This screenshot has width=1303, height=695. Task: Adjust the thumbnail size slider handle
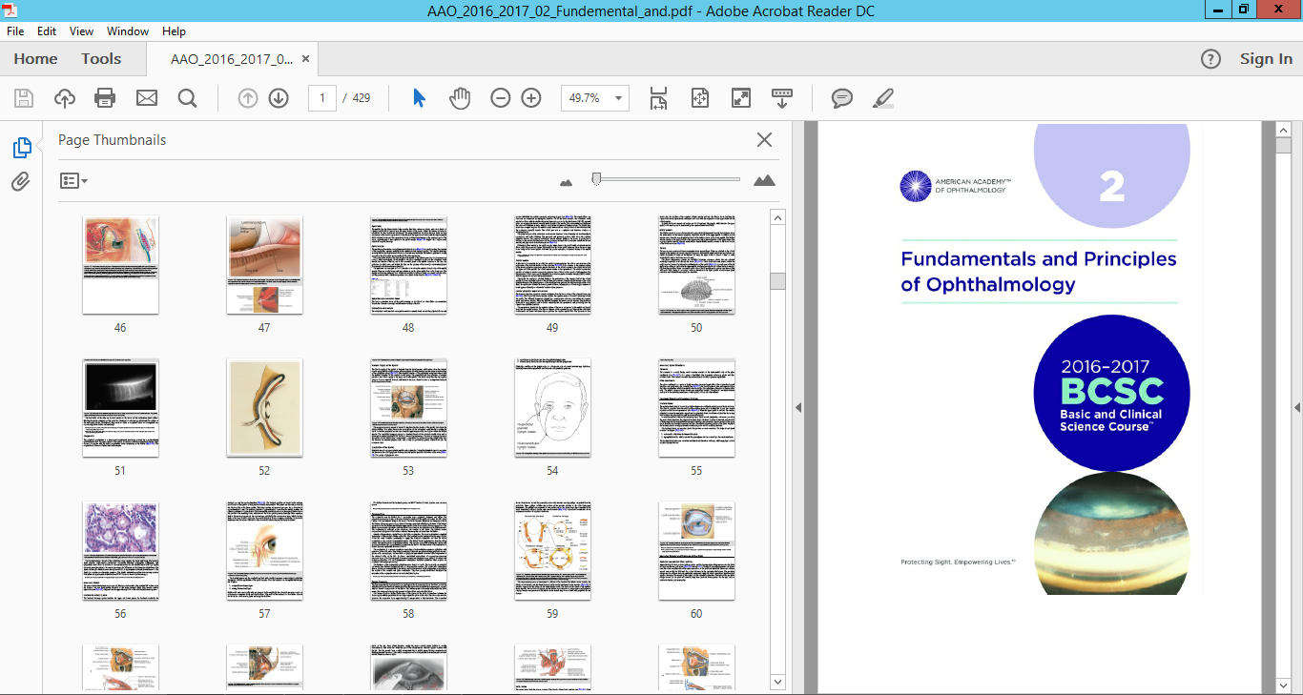click(x=596, y=178)
